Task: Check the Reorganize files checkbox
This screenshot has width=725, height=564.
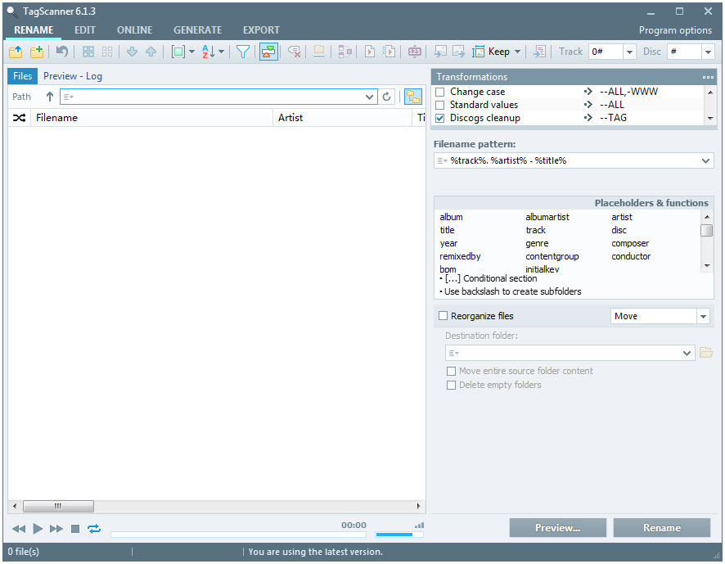Action: [x=444, y=316]
